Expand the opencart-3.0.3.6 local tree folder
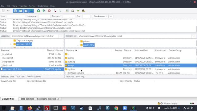The image size is (197, 111). [x=11, y=44]
